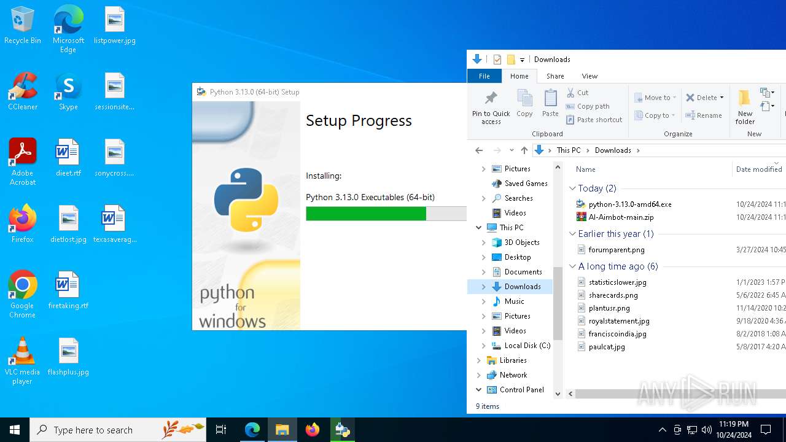Click Copy path in the ribbon
The height and width of the screenshot is (442, 786).
tap(588, 106)
